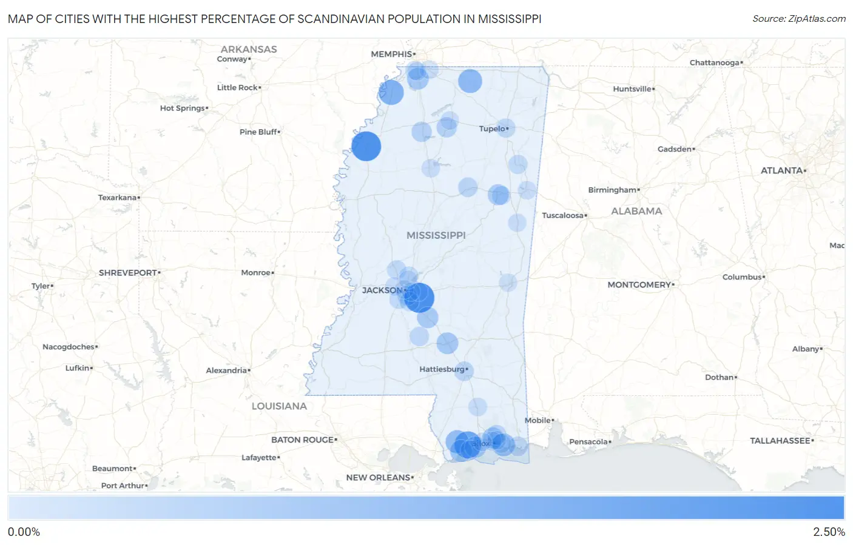853x545 pixels.
Task: Click the 2.50% legend maximum label
Action: 829,532
